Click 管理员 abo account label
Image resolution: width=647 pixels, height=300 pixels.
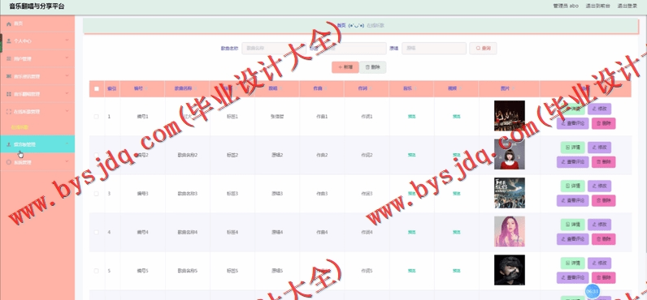pyautogui.click(x=566, y=6)
